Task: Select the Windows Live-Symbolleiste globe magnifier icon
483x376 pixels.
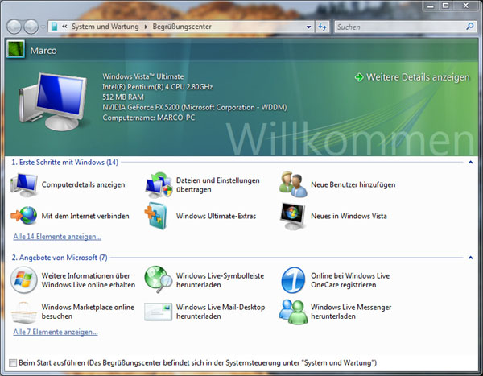Action: point(159,279)
